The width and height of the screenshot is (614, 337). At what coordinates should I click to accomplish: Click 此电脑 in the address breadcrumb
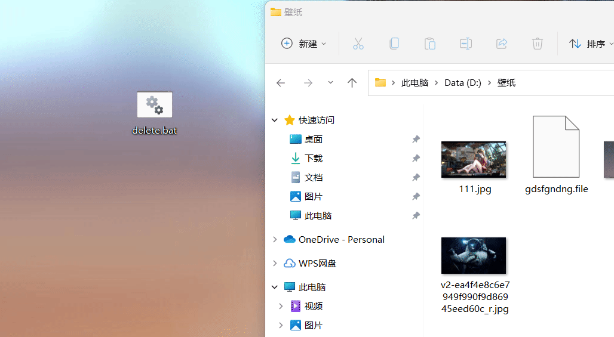415,83
